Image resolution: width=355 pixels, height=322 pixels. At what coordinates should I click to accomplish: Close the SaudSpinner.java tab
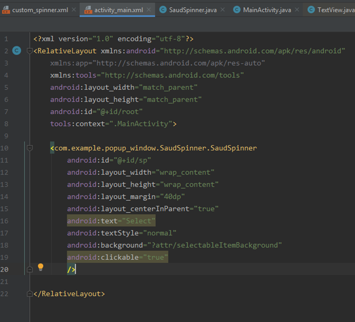click(223, 10)
